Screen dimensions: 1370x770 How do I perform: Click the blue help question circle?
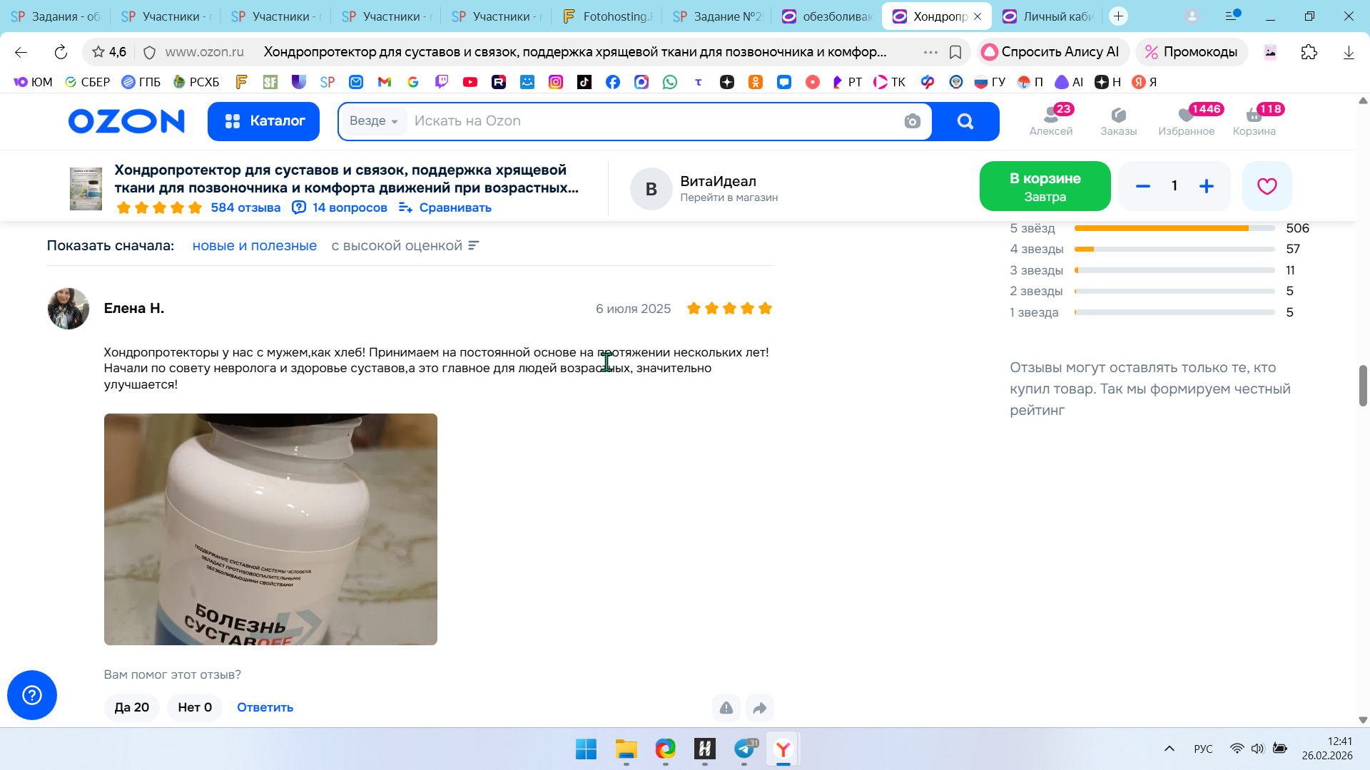[x=32, y=695]
